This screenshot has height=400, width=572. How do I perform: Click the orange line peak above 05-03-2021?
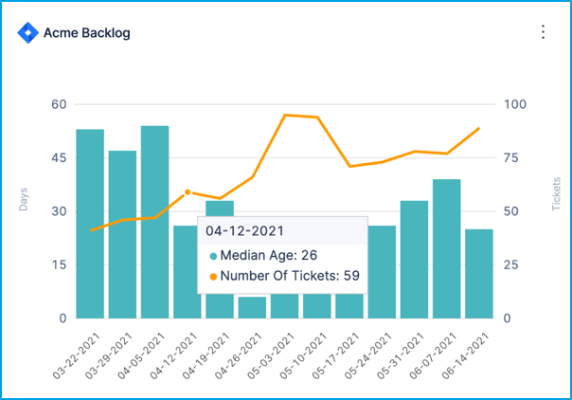[x=285, y=115]
